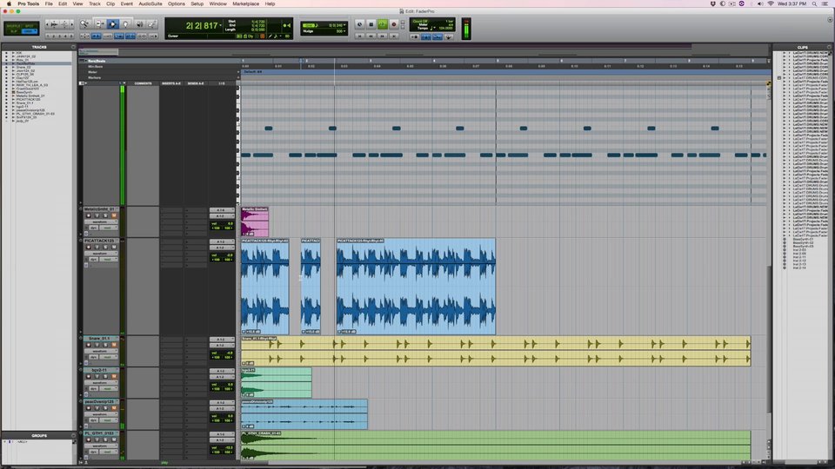Click the horizontal zoom in arrow button
The height and width of the screenshot is (469, 835).
pyautogui.click(x=72, y=24)
